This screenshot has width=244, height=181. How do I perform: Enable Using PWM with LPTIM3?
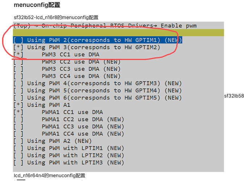(x=18, y=163)
